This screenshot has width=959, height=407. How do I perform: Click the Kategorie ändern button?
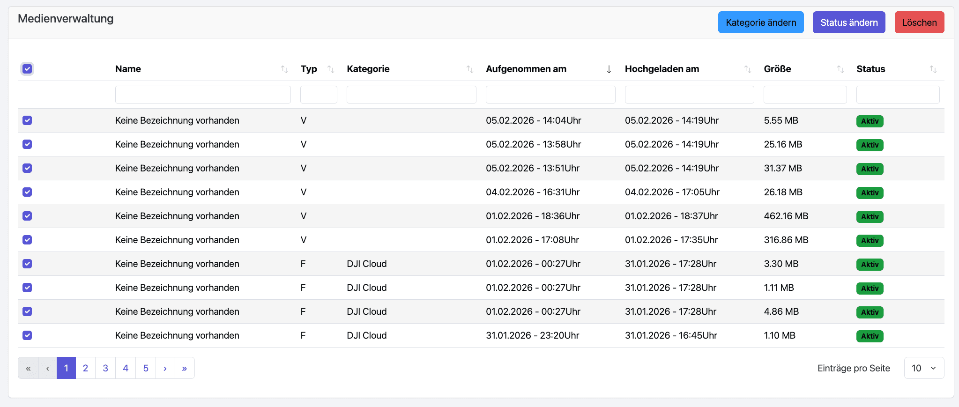tap(760, 22)
